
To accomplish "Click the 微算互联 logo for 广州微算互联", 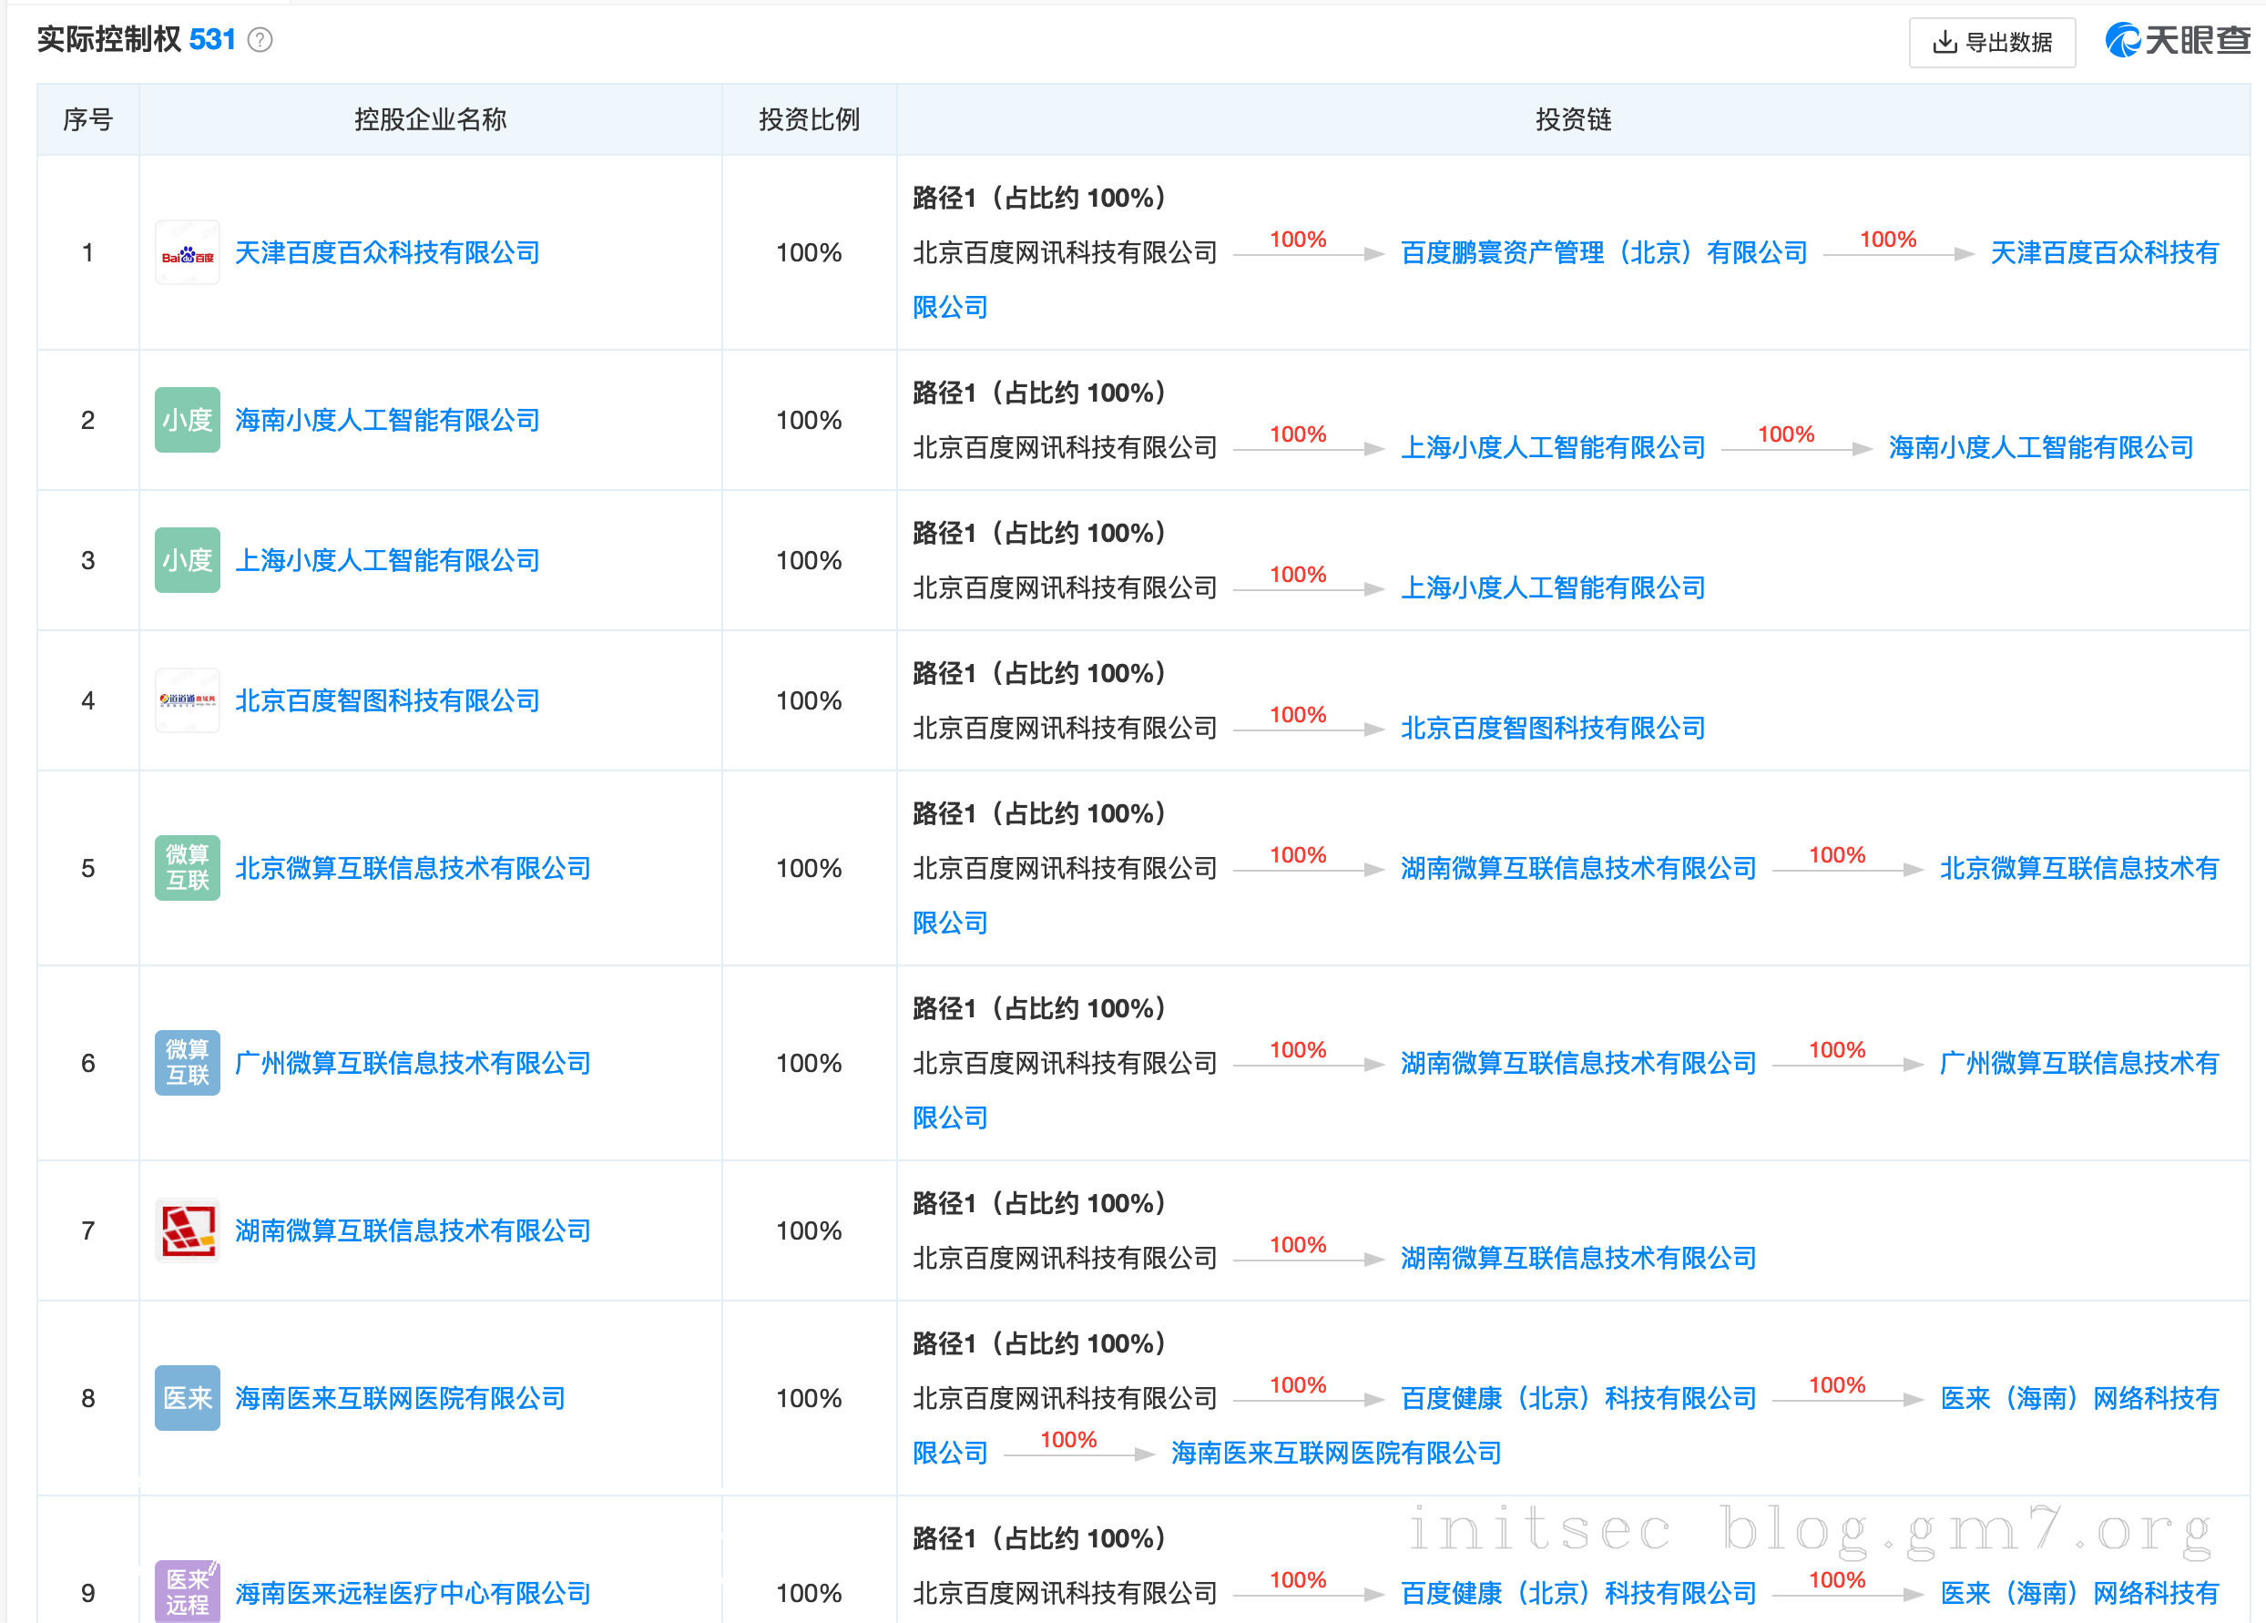I will (188, 1062).
